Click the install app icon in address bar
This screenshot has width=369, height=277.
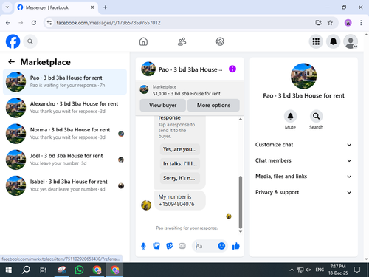[318, 23]
